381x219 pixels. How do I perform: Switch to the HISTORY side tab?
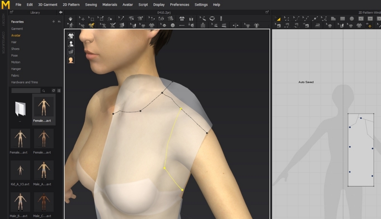pos(3,20)
